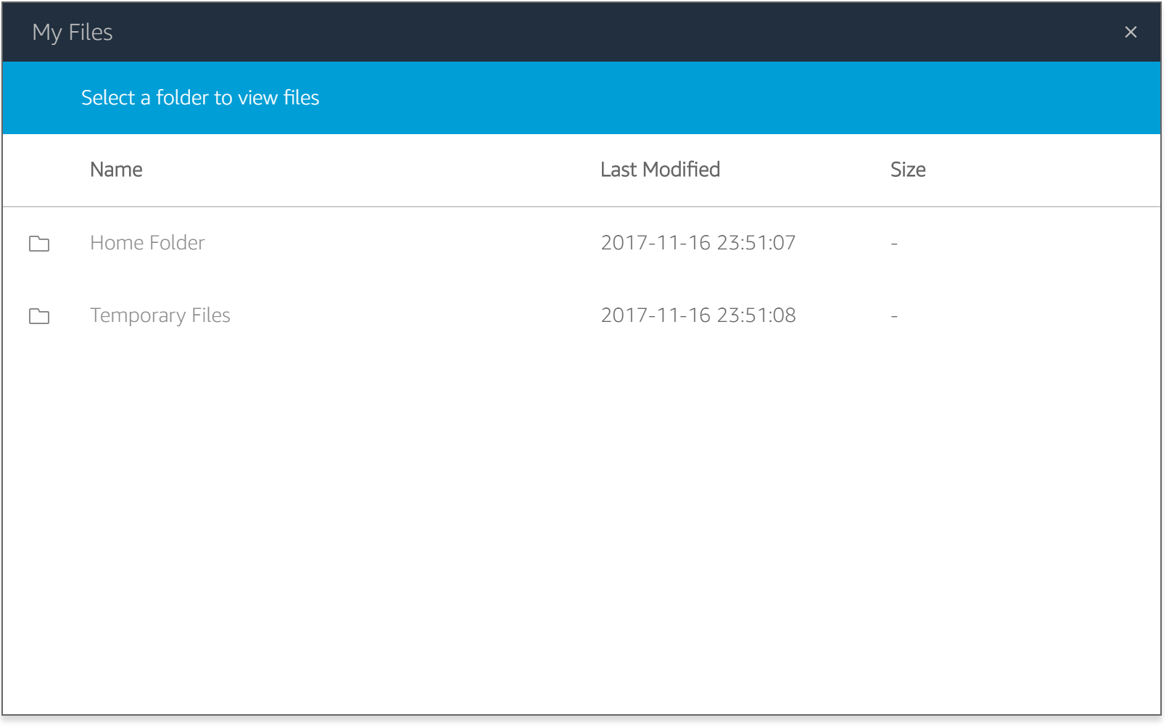Click blank header area right of Size

(x=1044, y=170)
